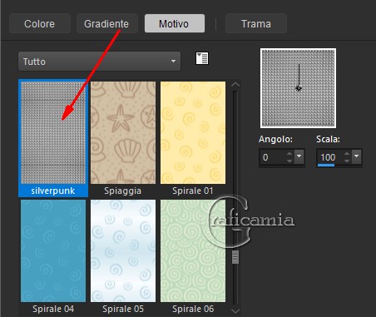Decrease the Angolo value with down arrow
376x317 pixels.
pos(289,161)
